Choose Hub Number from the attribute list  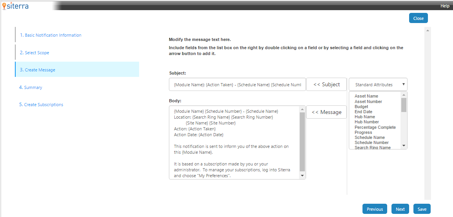[x=366, y=122]
